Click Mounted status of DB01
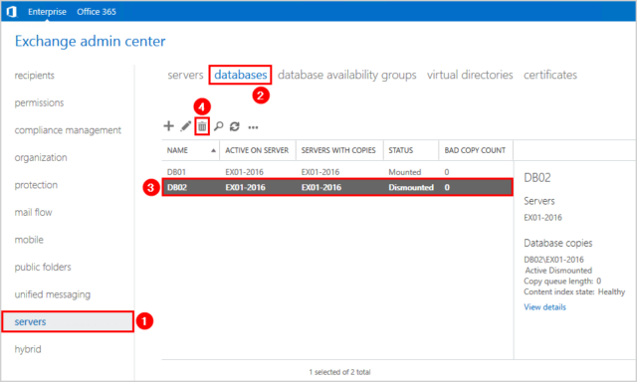This screenshot has height=382, width=637. coord(405,172)
